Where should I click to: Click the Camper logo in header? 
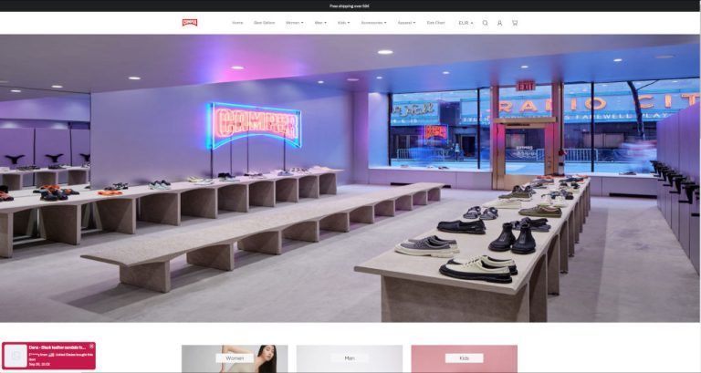190,22
